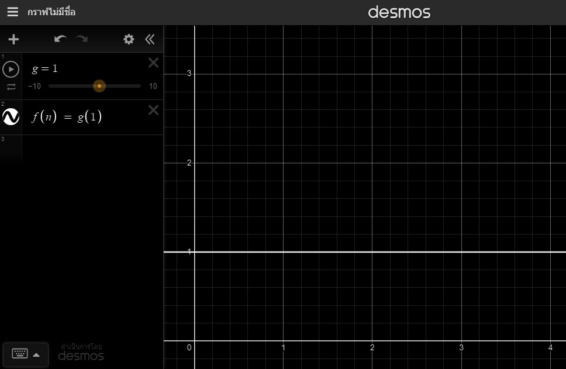Image resolution: width=566 pixels, height=369 pixels.
Task: Redo the last undone action
Action: (x=82, y=39)
